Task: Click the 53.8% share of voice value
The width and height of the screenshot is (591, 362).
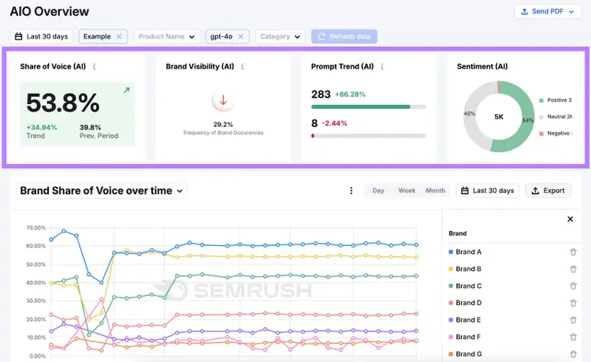Action: point(63,103)
